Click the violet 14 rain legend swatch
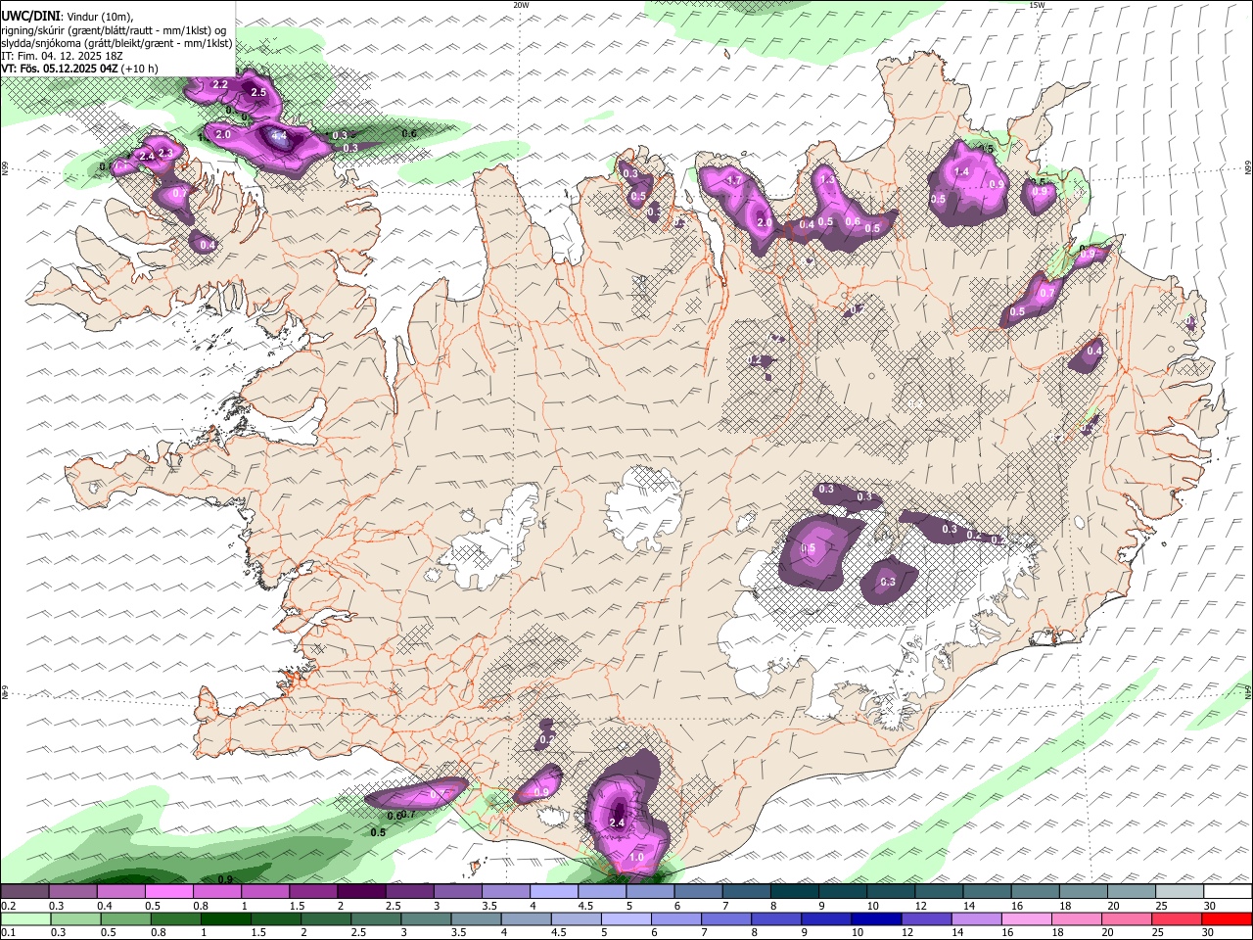 point(977,918)
